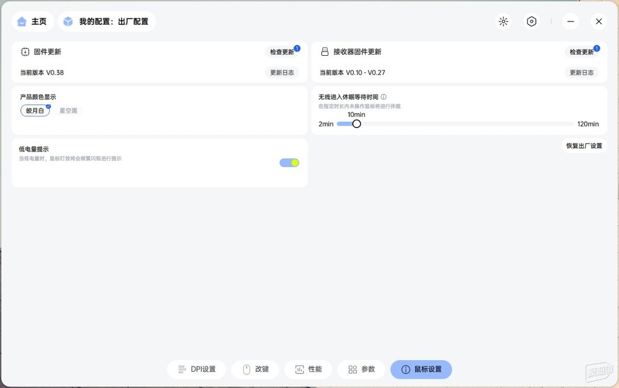Open the hexagon settings icon
Viewport: 619px width, 388px height.
[x=531, y=22]
